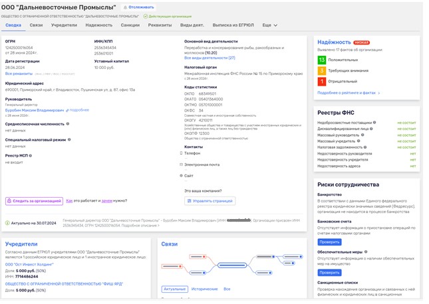Open founder "ФИШ ЯРД" company link

[x=64, y=284]
